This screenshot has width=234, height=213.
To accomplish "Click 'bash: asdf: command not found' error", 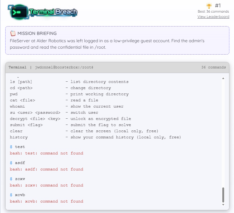I will coord(46,169).
